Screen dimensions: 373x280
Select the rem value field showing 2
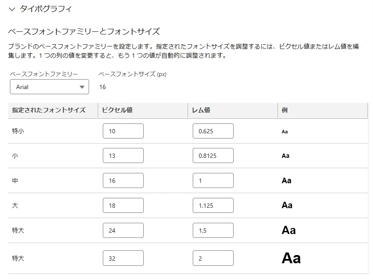click(x=213, y=258)
